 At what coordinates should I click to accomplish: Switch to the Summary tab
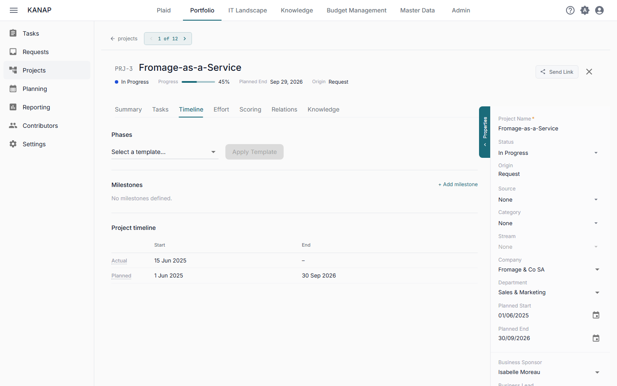128,109
